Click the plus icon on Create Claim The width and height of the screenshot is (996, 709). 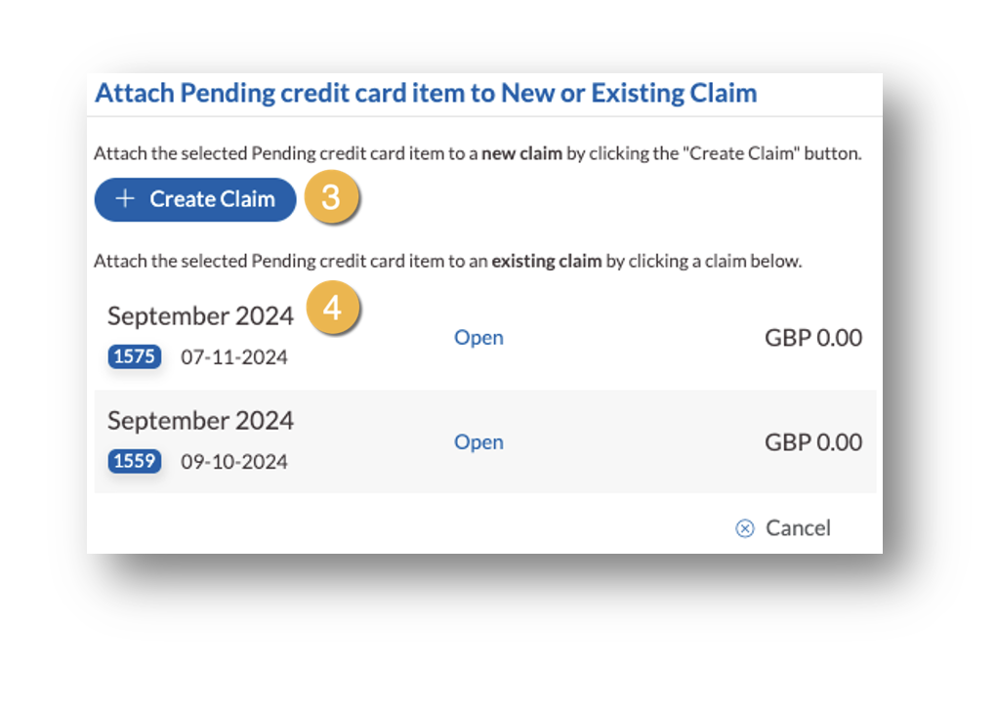124,199
